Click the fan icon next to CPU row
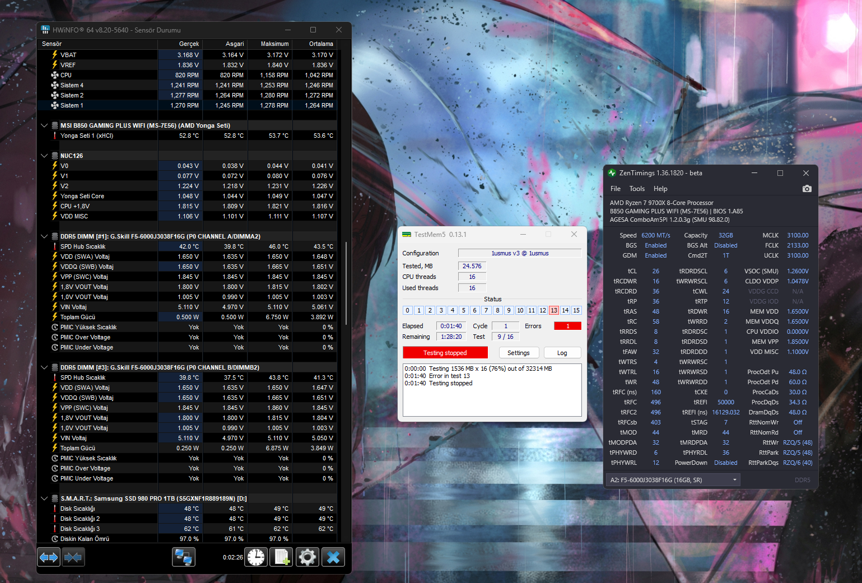This screenshot has width=862, height=583. 55,75
